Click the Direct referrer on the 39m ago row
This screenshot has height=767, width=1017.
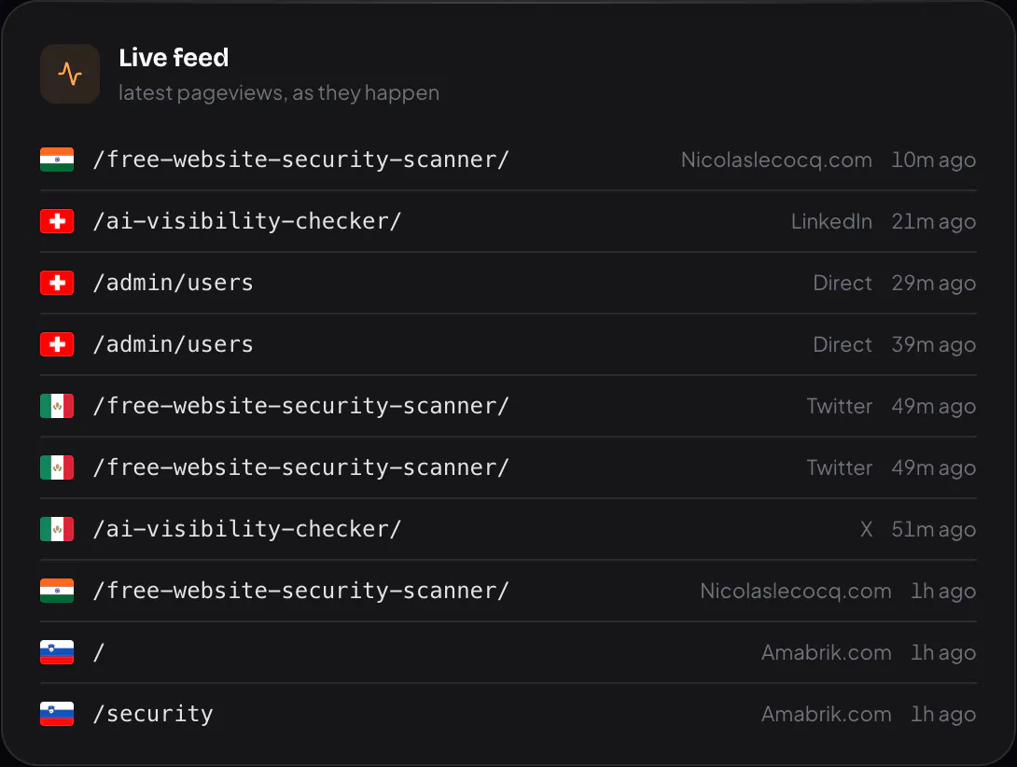[x=843, y=344]
